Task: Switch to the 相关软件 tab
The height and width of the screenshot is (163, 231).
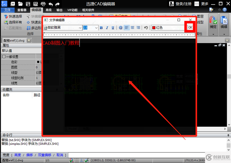Action: coord(88,10)
